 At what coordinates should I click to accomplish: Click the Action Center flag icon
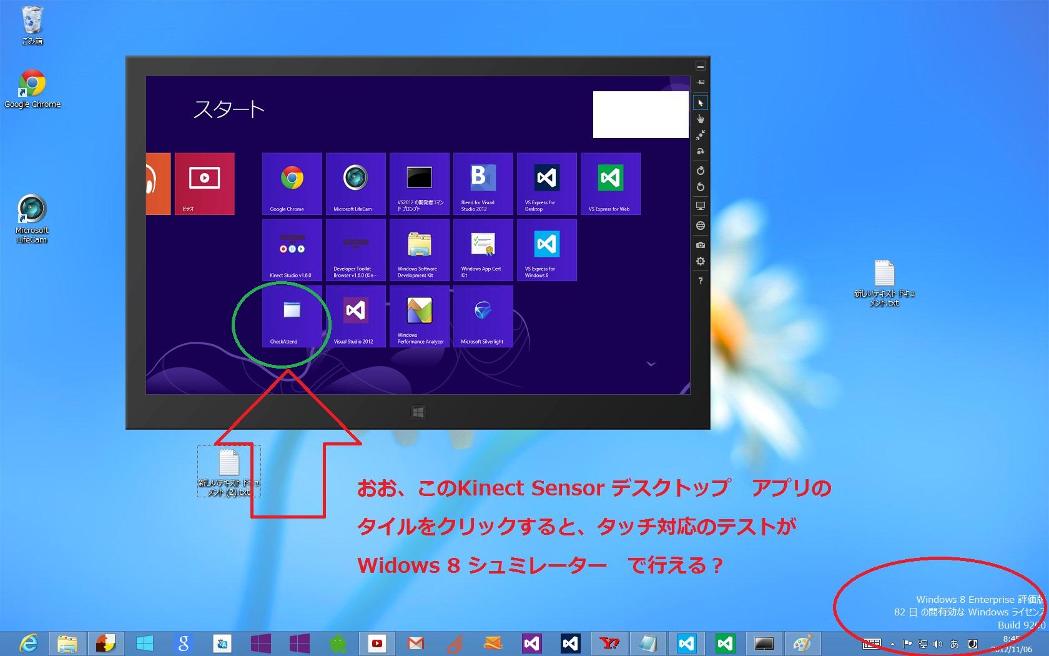[x=907, y=644]
